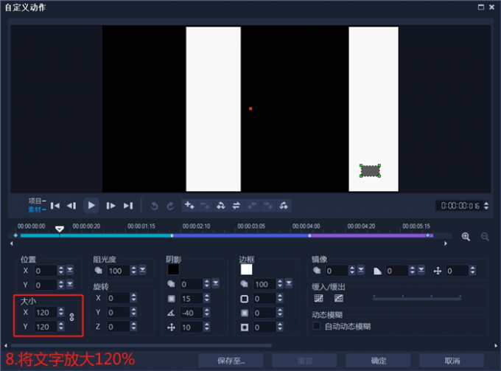Select the end keyframe diamond on the timeline
Viewport: 501px width, 371px height.
[427, 235]
